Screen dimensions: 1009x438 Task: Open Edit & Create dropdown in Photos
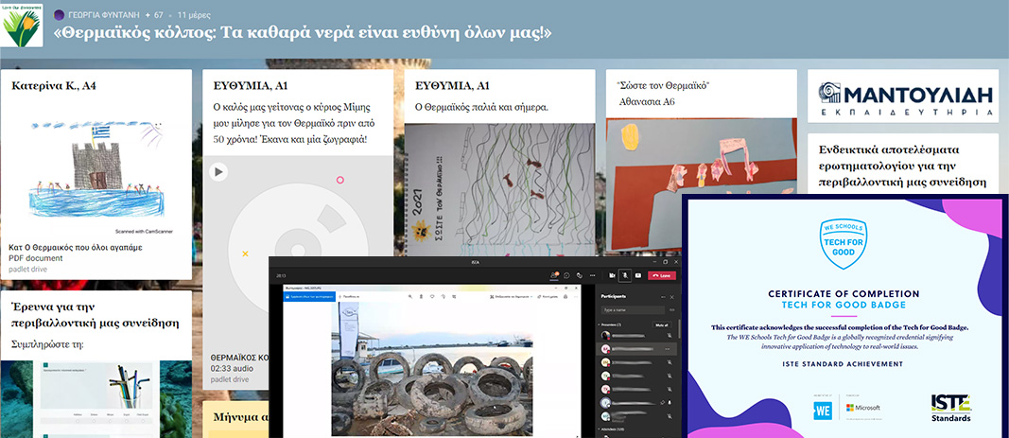[x=511, y=296]
